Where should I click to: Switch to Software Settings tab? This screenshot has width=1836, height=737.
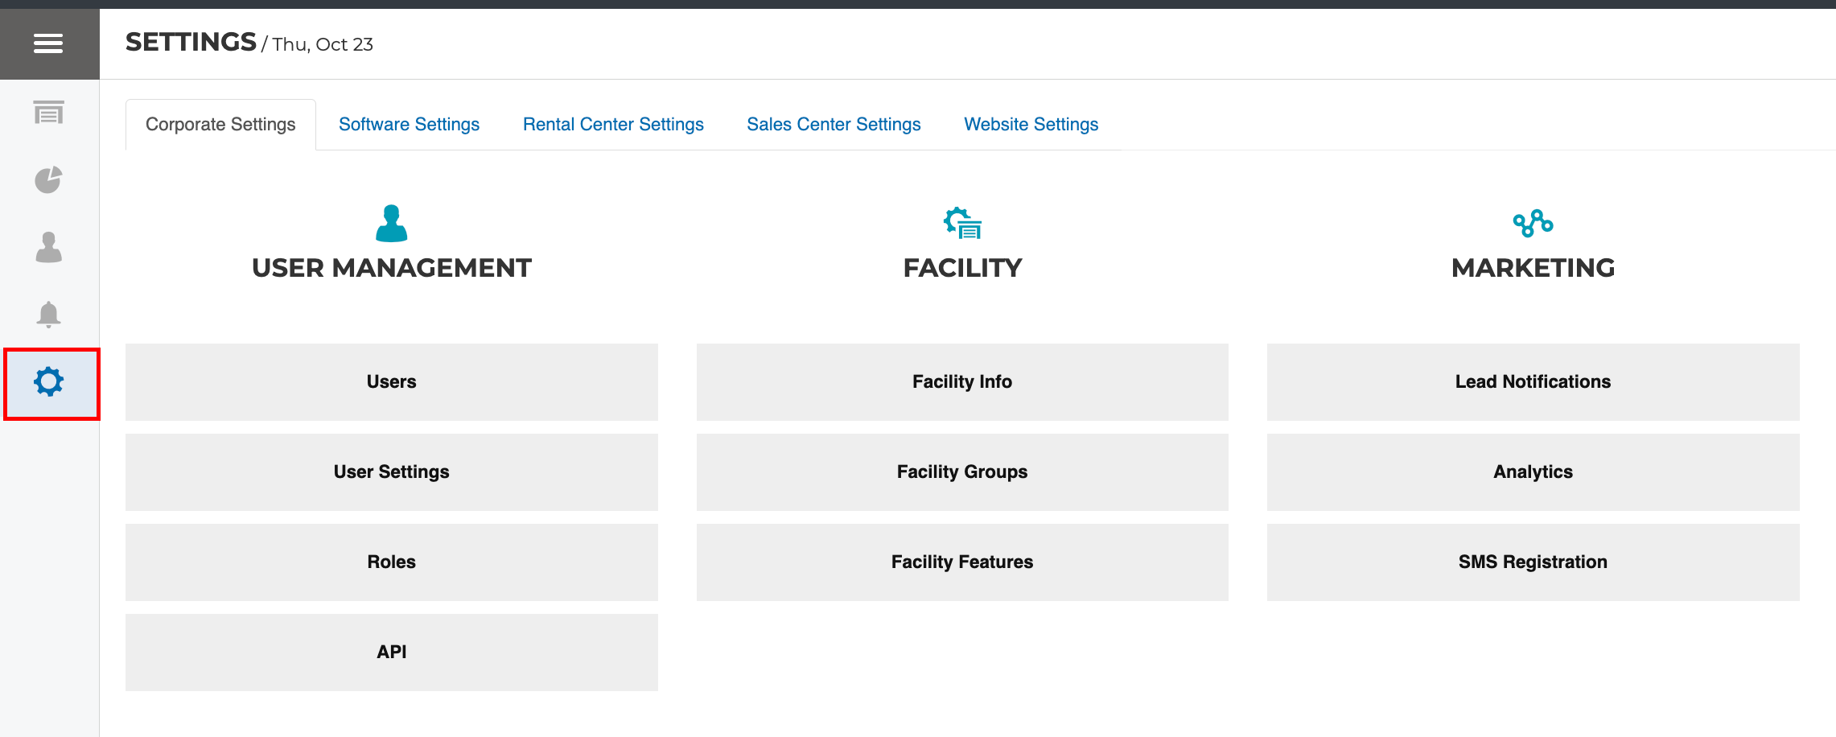tap(409, 125)
